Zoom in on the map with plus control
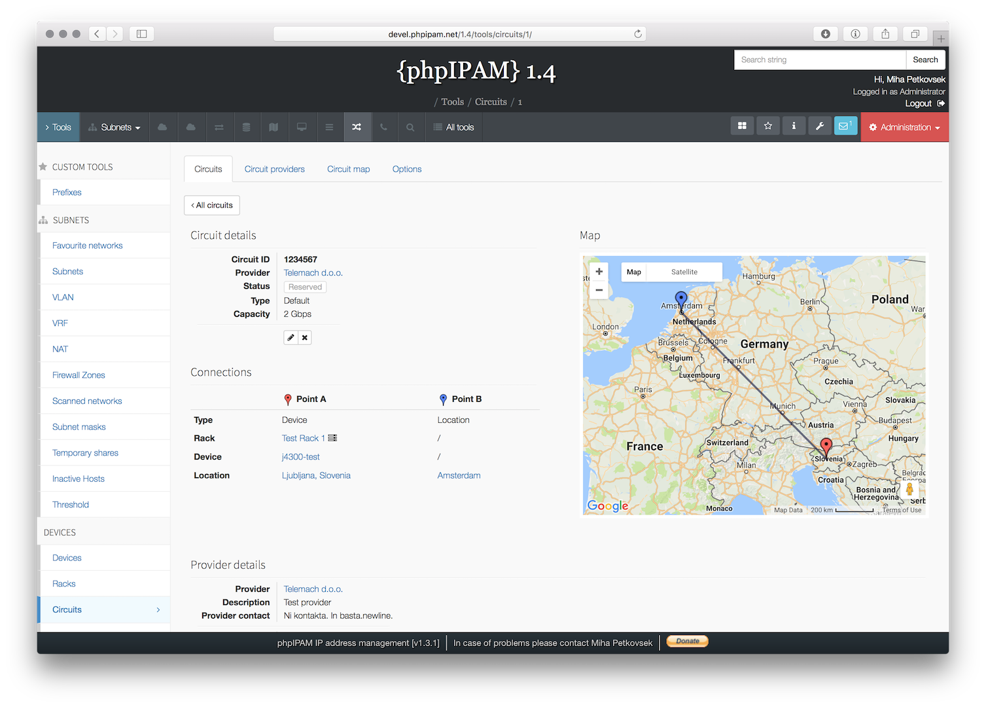Screen dimensions: 986x707 coord(598,270)
